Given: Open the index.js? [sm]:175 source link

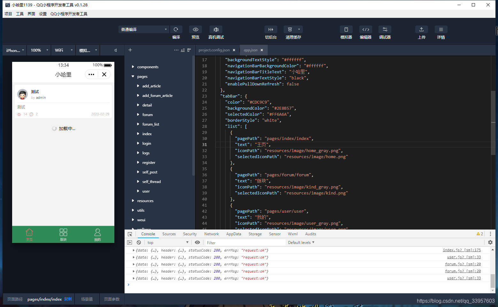Looking at the screenshot, I should click(462, 250).
